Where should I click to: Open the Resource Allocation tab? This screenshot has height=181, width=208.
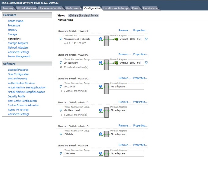[x=51, y=8]
